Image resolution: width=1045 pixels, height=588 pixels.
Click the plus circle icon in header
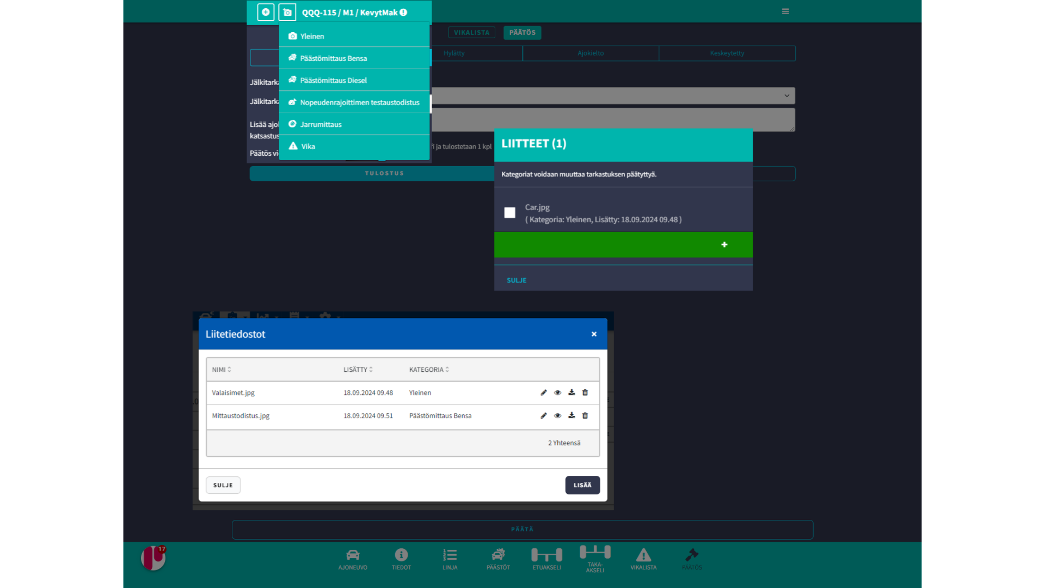[x=266, y=12]
